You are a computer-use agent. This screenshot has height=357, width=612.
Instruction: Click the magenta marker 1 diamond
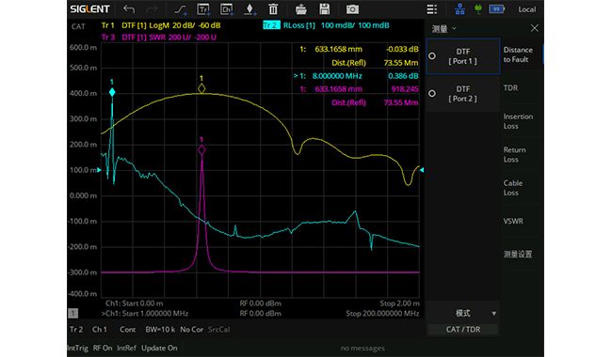(x=201, y=150)
